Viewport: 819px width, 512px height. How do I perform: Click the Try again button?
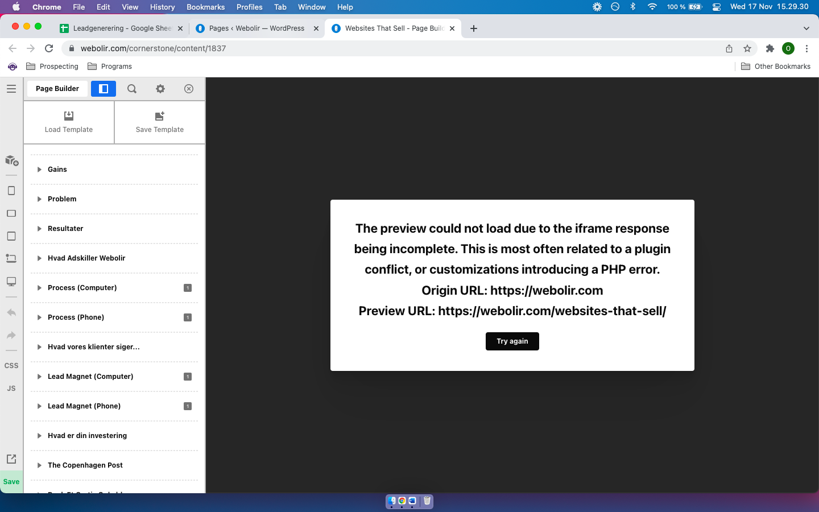point(512,341)
